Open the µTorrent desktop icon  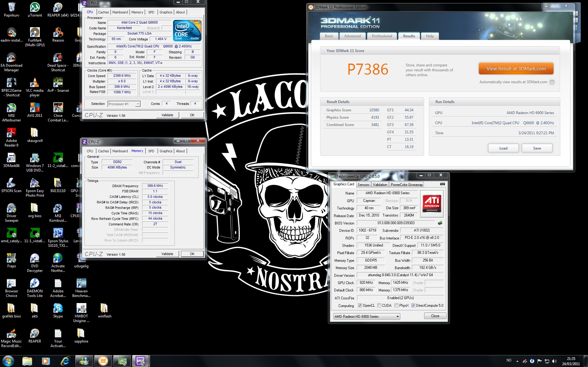[35, 10]
